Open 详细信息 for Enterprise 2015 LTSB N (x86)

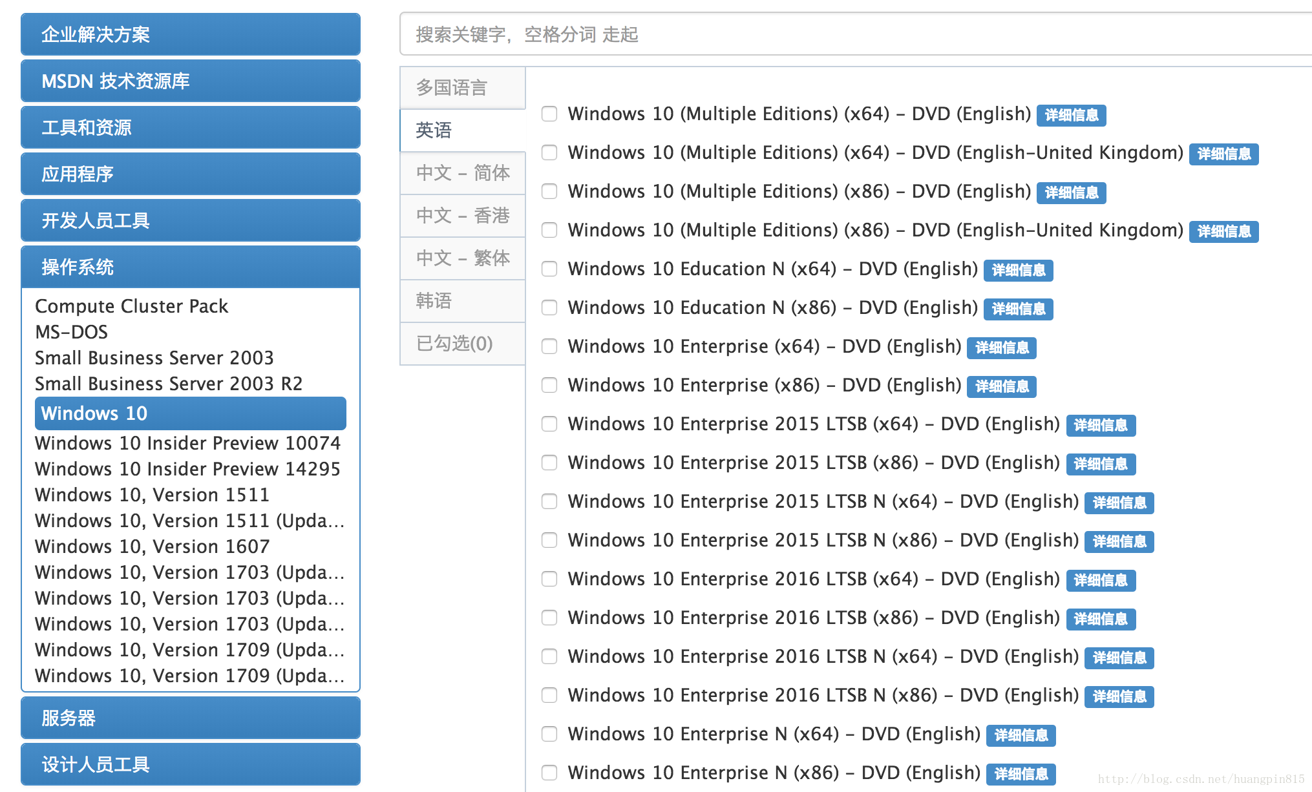[1119, 541]
